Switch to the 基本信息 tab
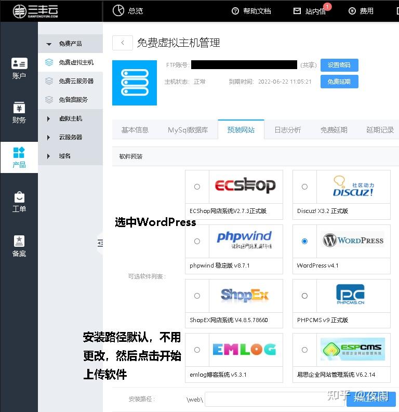The height and width of the screenshot is (412, 399). pos(135,130)
